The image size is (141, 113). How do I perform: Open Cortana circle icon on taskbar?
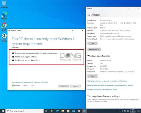(x=46, y=111)
